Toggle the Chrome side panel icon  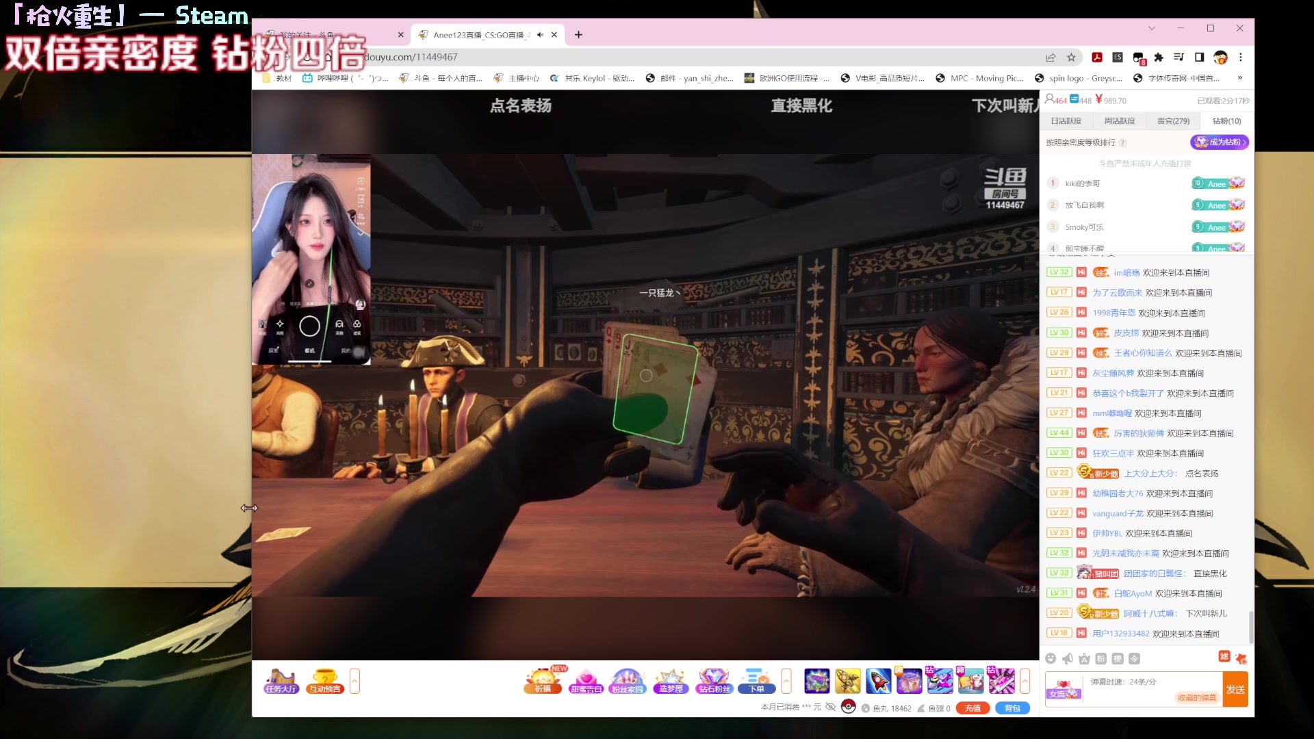pos(1199,57)
